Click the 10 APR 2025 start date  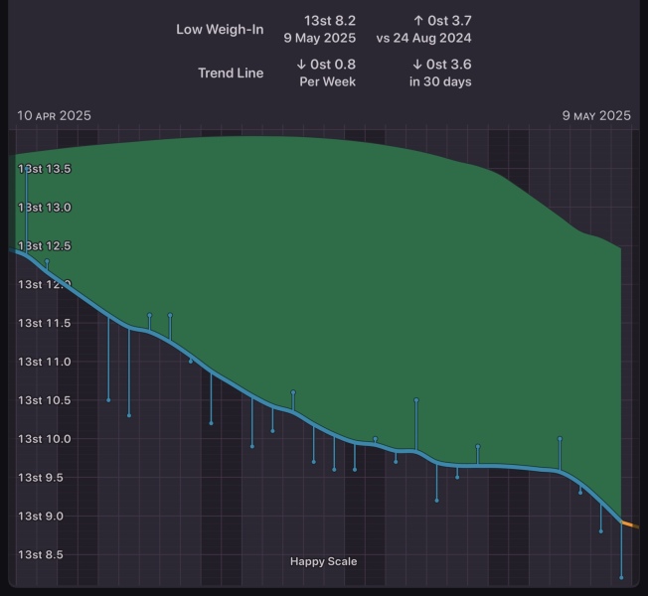[x=54, y=116]
